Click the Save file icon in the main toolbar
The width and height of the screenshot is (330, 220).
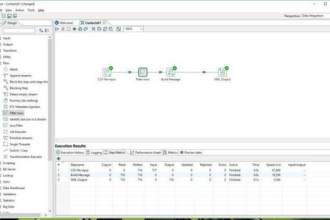pyautogui.click(x=9, y=16)
